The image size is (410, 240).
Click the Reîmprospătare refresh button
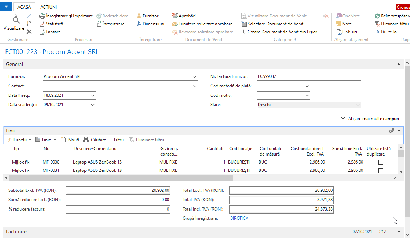click(392, 16)
